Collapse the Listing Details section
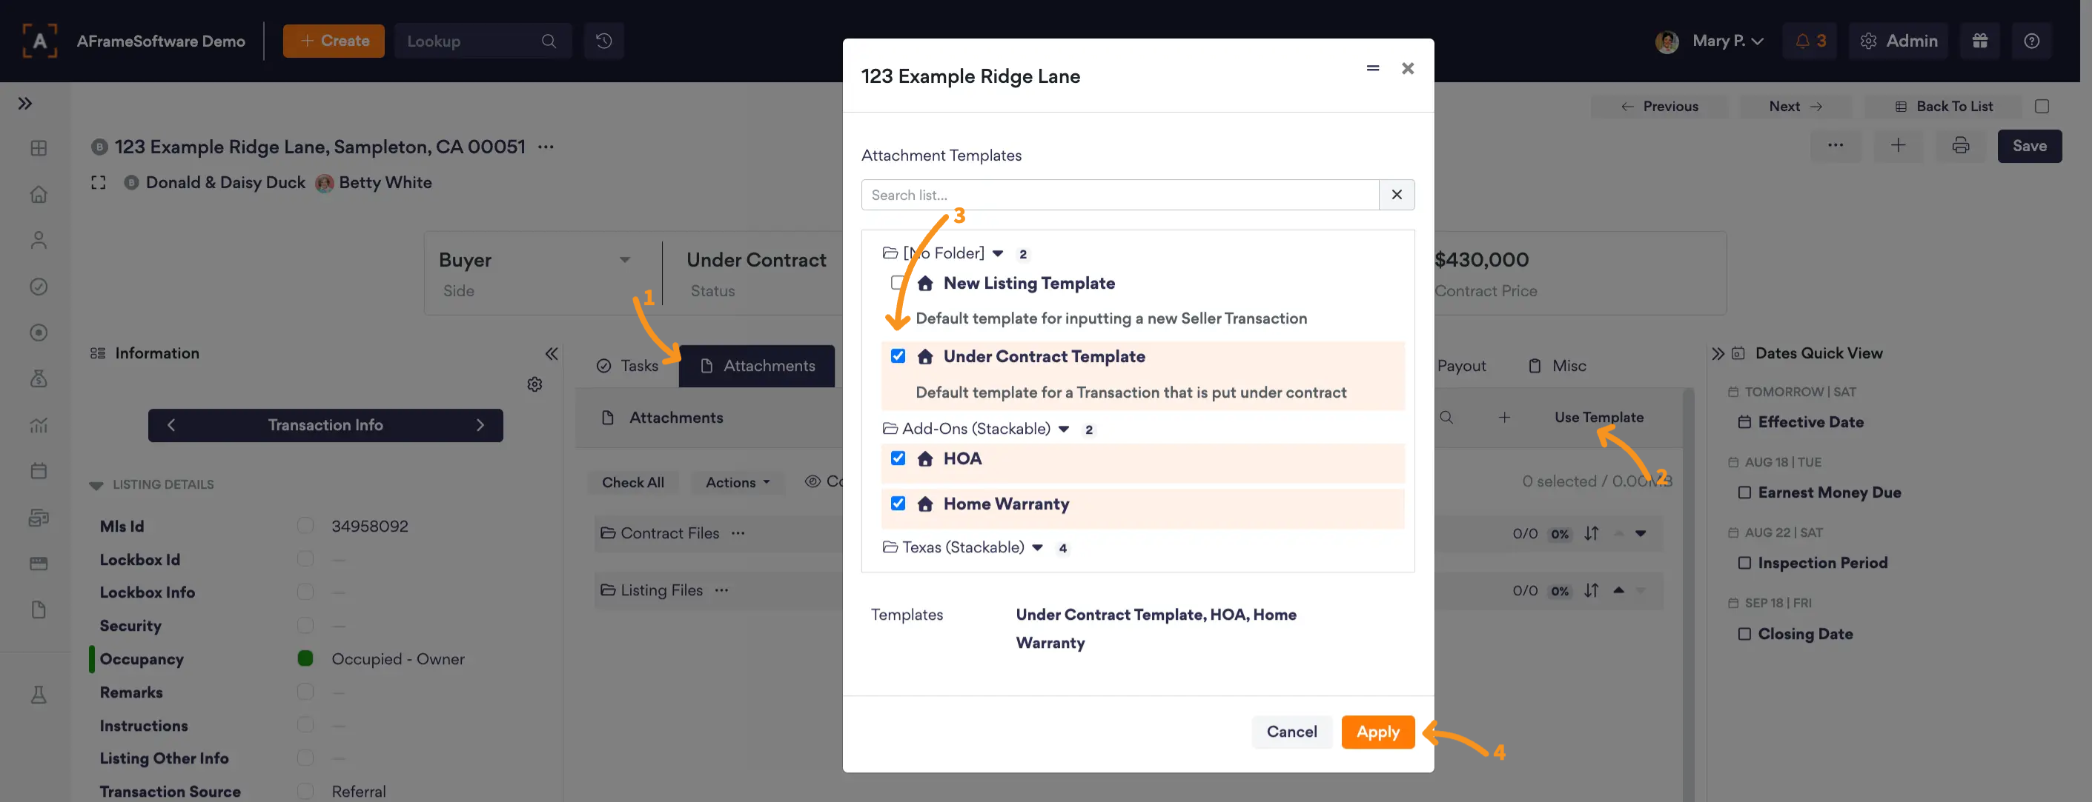Image resolution: width=2095 pixels, height=802 pixels. [96, 485]
